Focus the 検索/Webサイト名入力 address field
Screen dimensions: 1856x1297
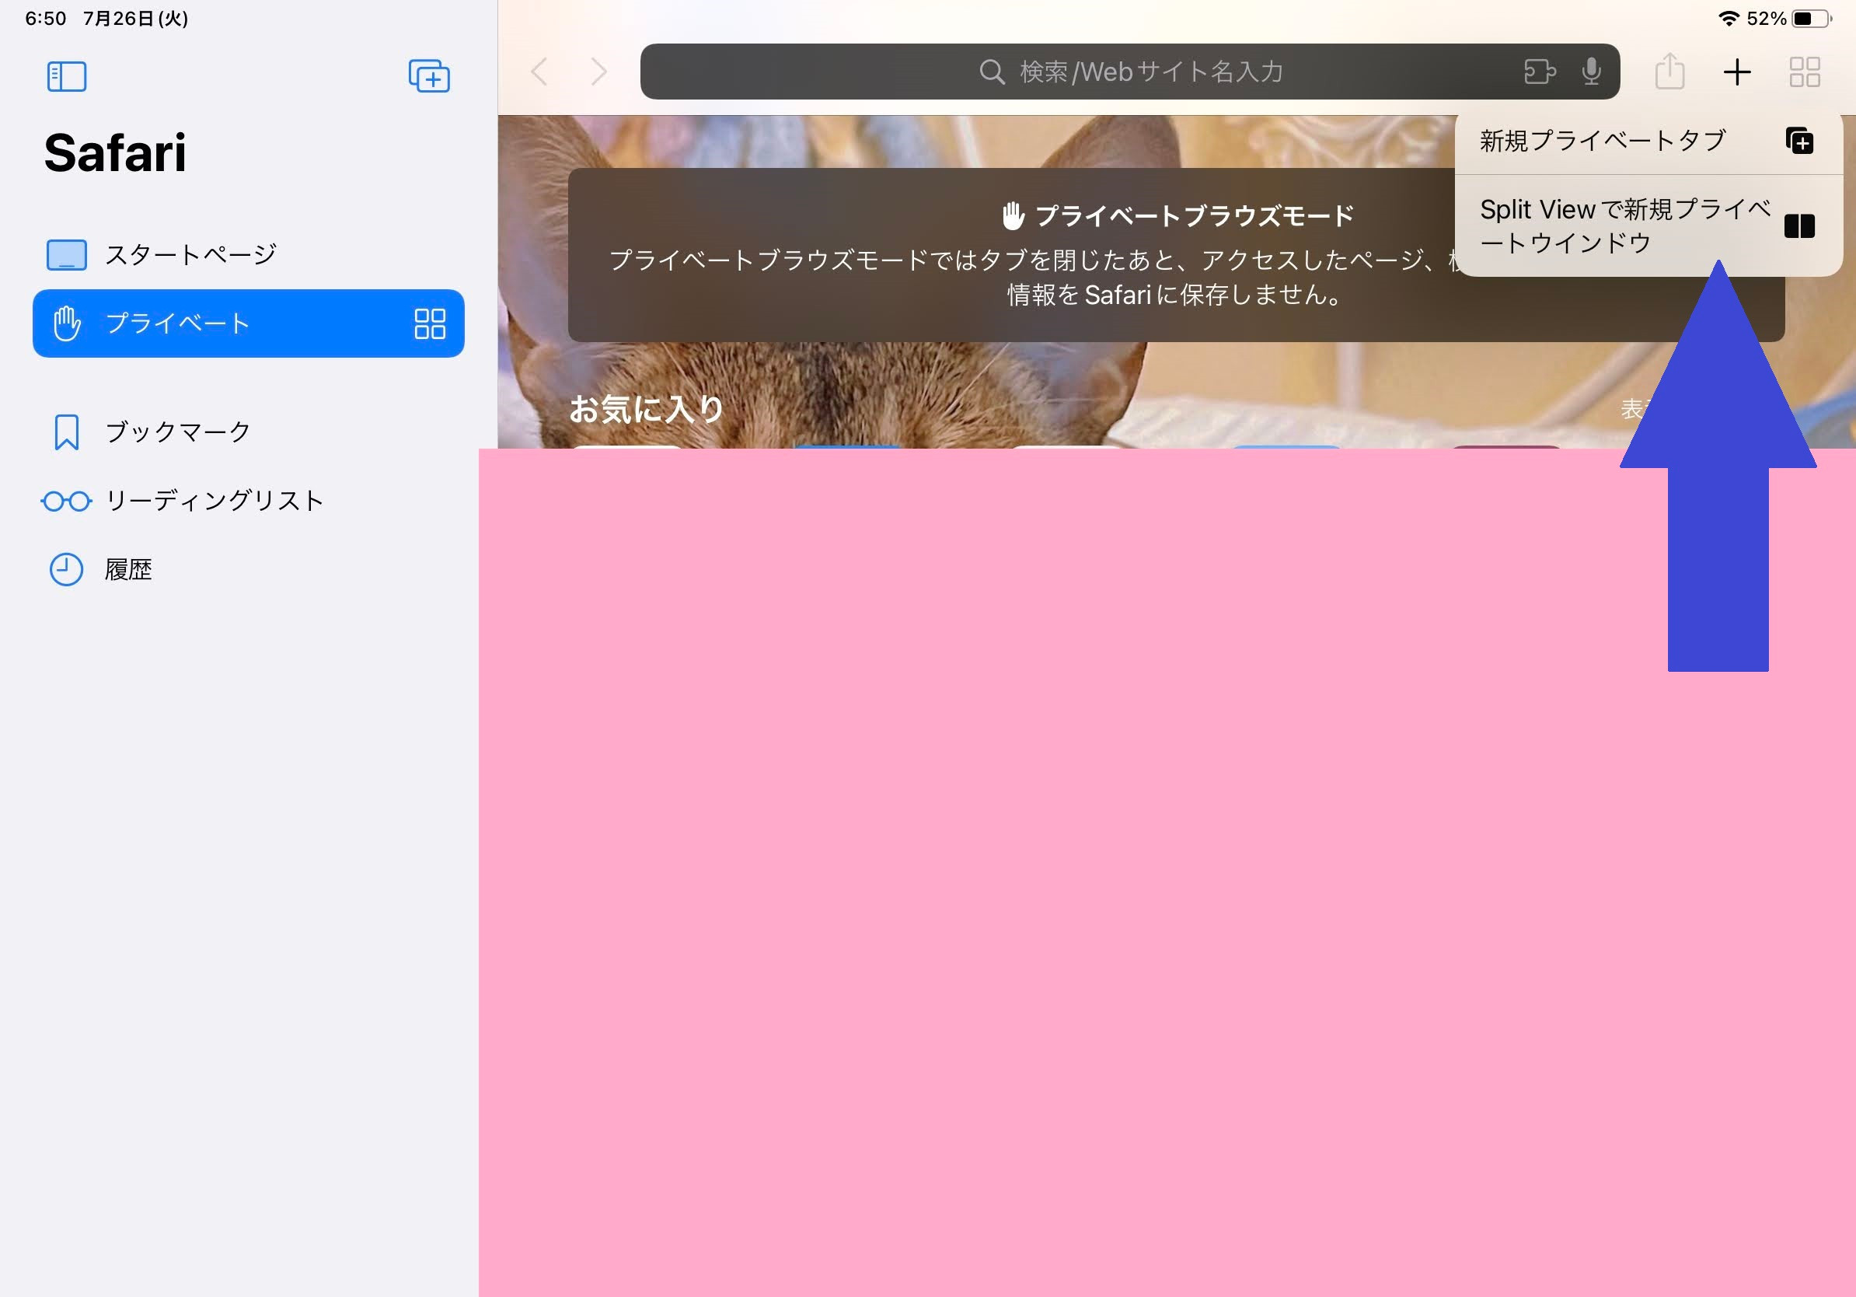1132,72
